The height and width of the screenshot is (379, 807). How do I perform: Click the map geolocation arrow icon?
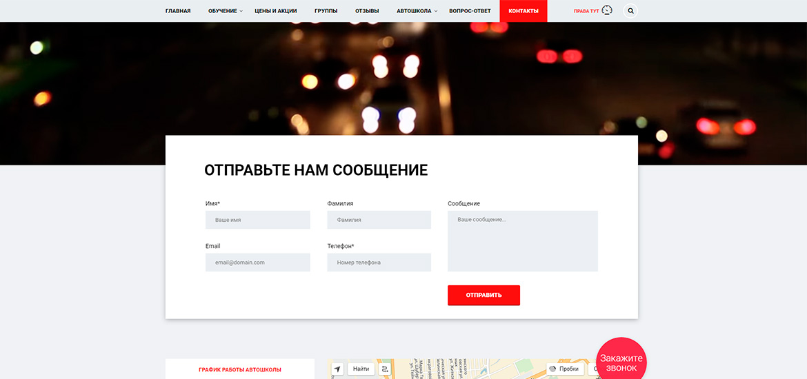[x=337, y=369]
